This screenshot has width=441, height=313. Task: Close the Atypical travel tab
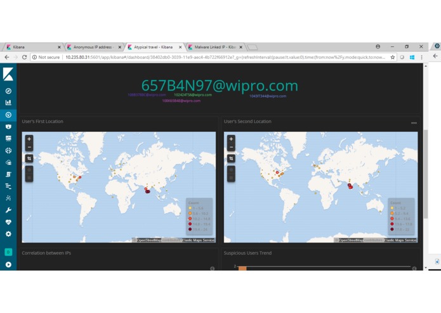point(180,47)
